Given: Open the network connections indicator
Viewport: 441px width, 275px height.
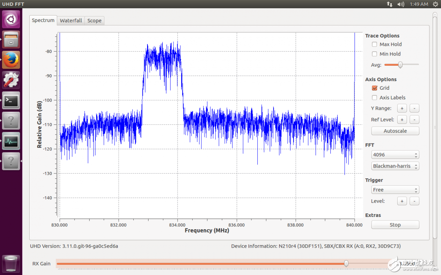Looking at the screenshot, I should point(390,4).
